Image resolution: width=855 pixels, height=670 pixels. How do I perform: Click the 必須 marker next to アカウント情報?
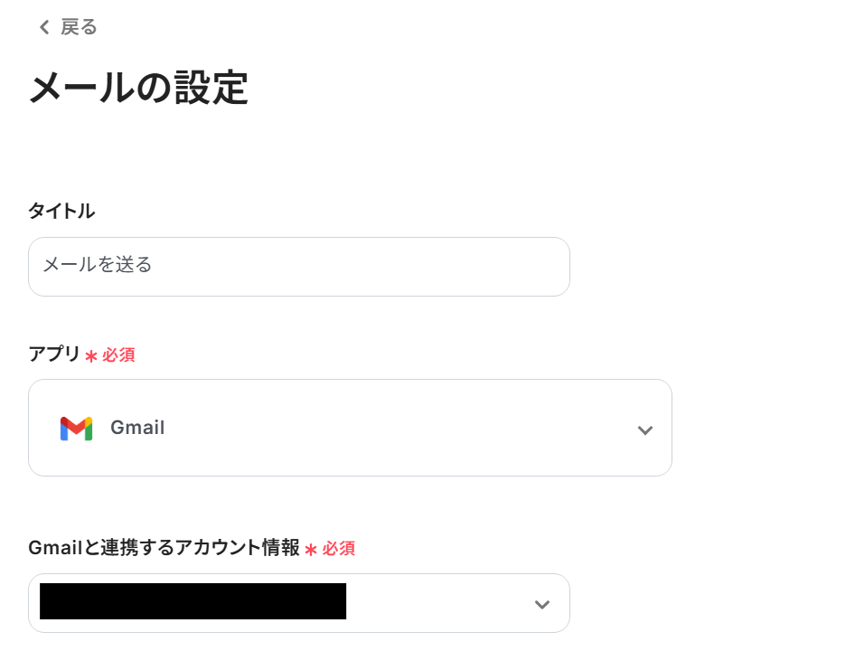coord(339,548)
